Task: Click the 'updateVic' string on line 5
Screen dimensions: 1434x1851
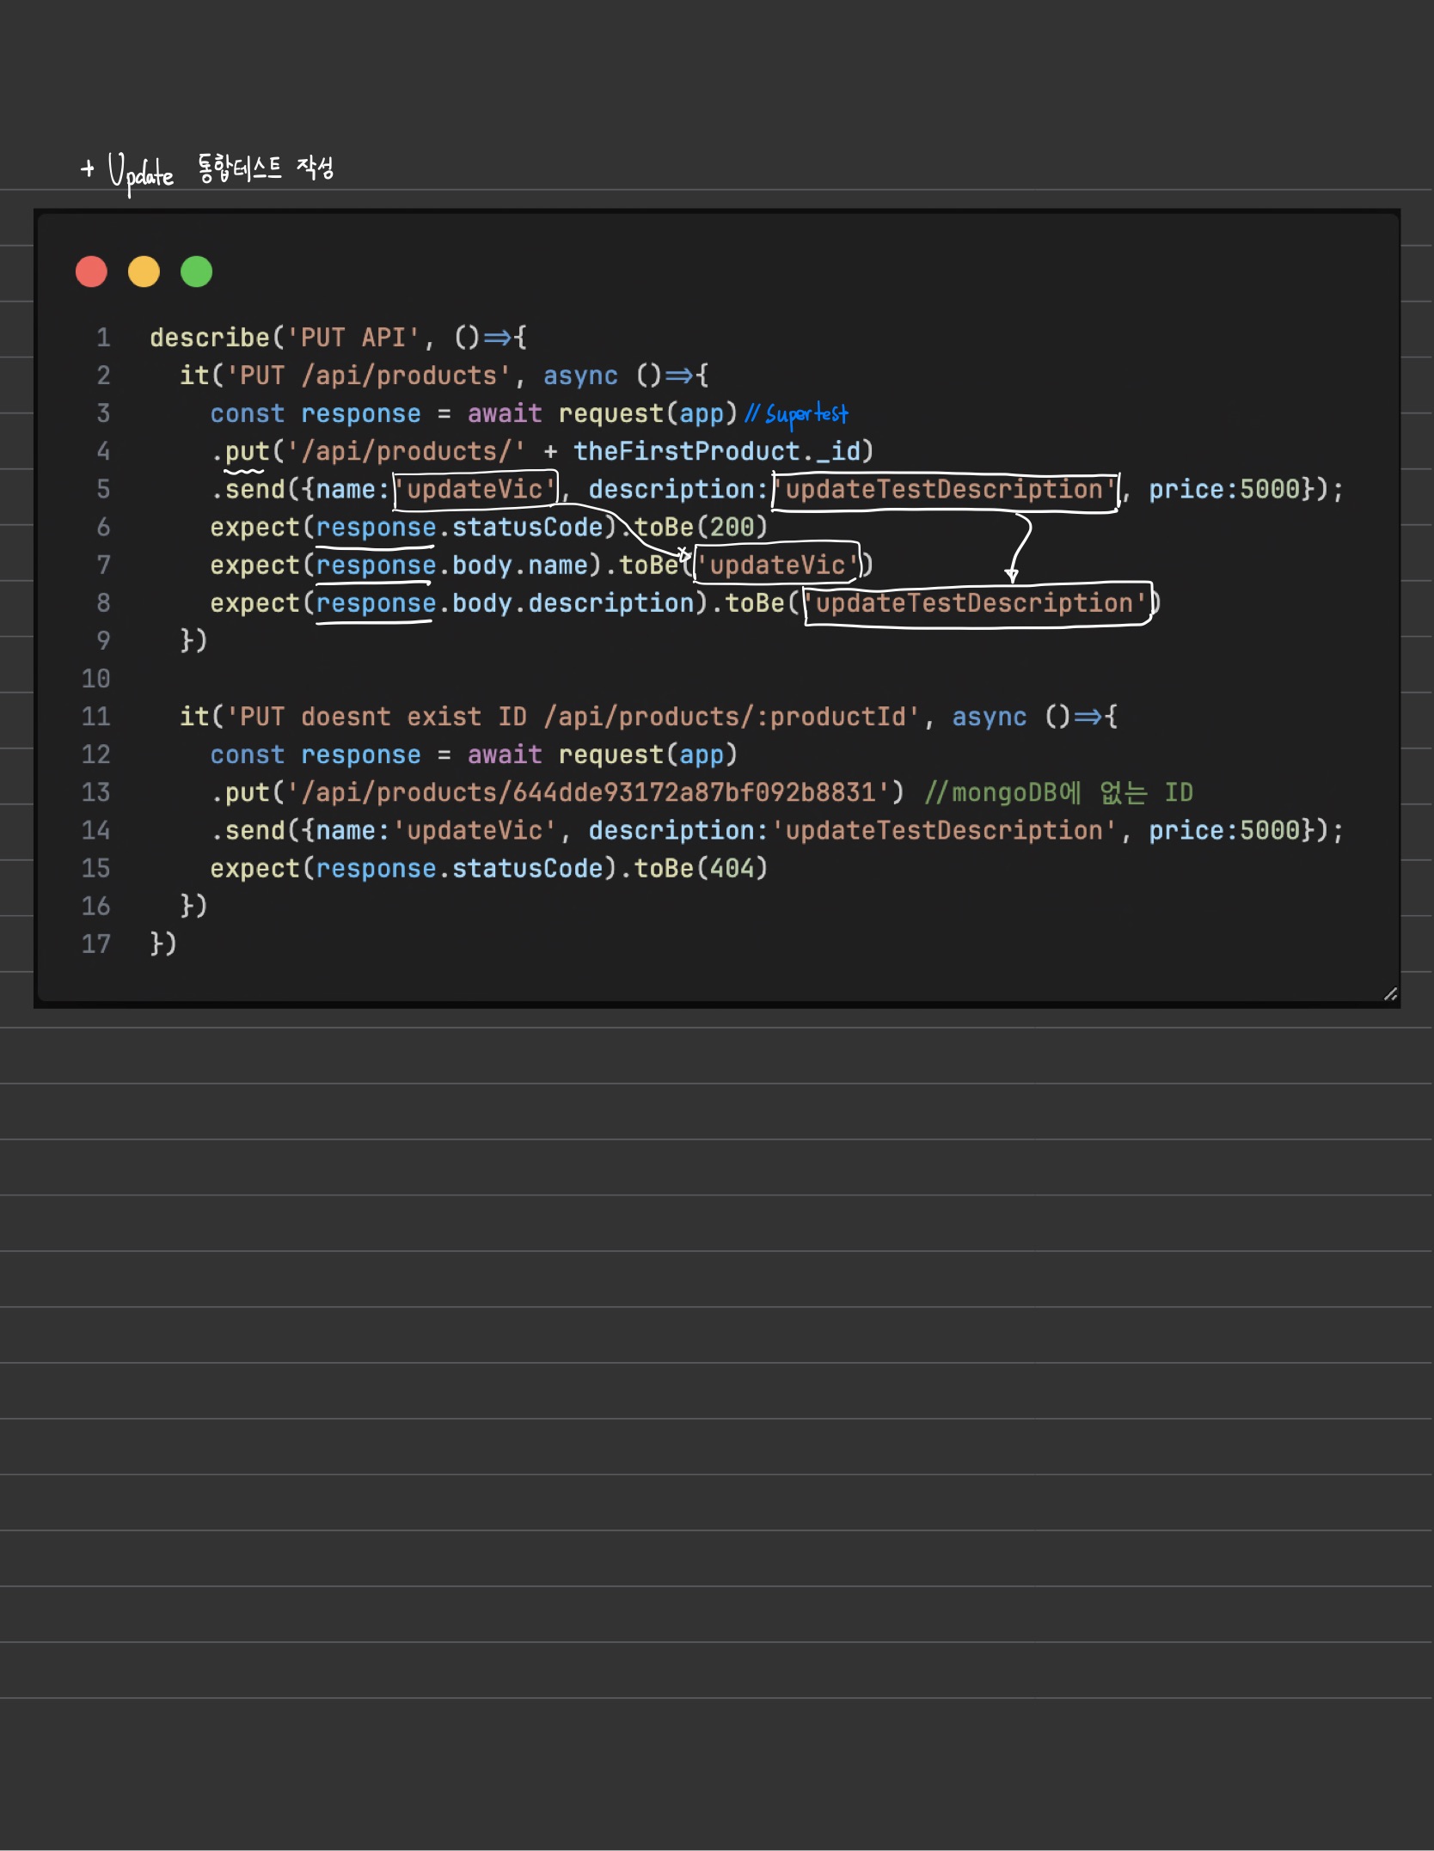Action: click(475, 489)
